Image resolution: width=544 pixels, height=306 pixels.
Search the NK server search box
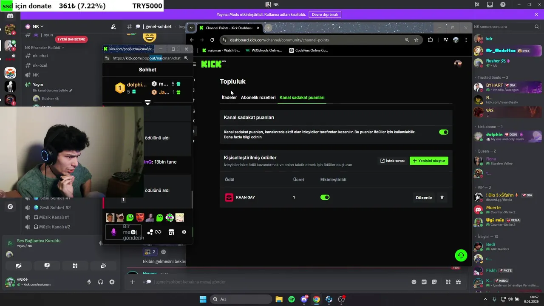click(506, 27)
